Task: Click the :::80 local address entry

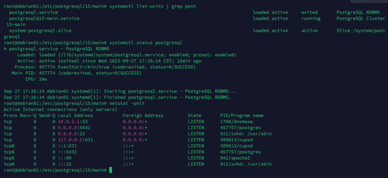Action: click(66, 158)
